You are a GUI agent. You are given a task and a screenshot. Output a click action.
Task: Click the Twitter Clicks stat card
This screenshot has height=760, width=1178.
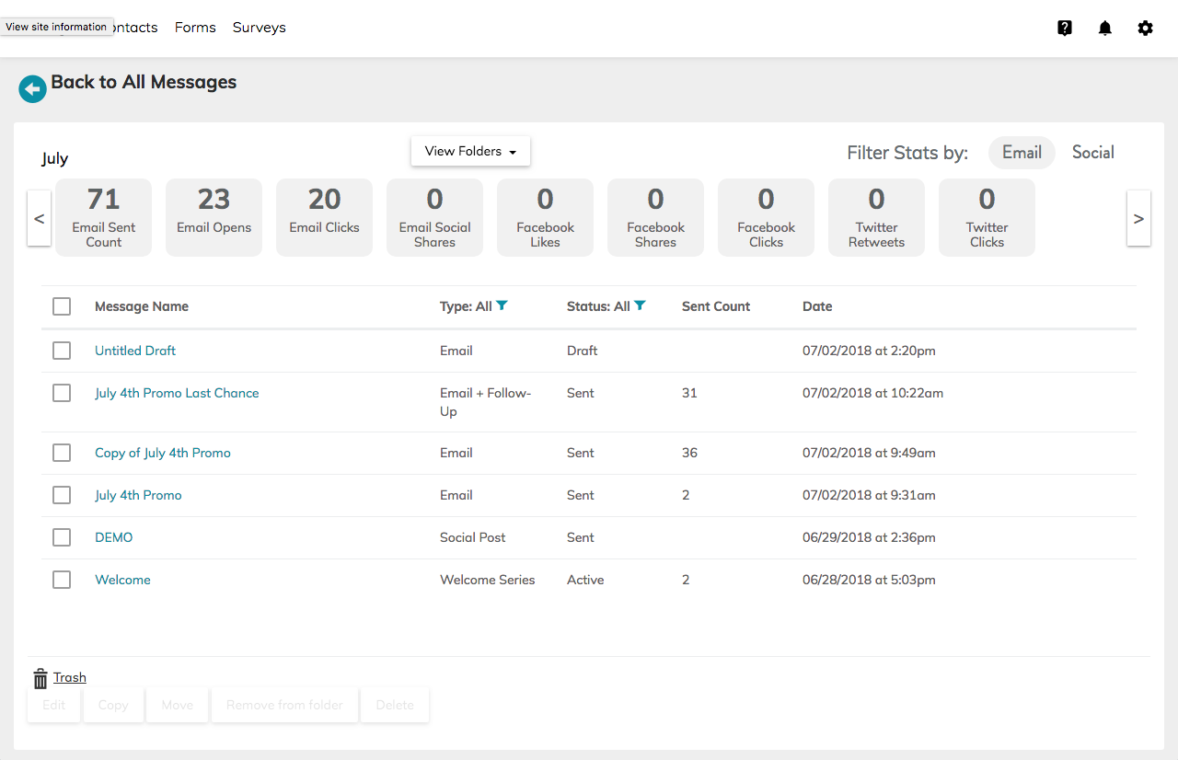click(987, 217)
